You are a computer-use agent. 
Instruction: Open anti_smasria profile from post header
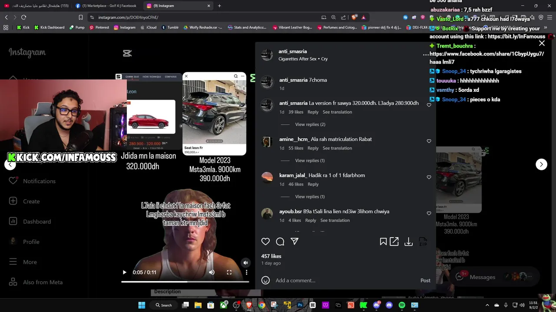point(292,51)
